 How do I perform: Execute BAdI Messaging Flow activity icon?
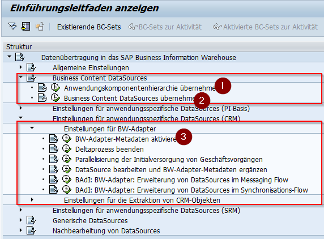point(67,179)
